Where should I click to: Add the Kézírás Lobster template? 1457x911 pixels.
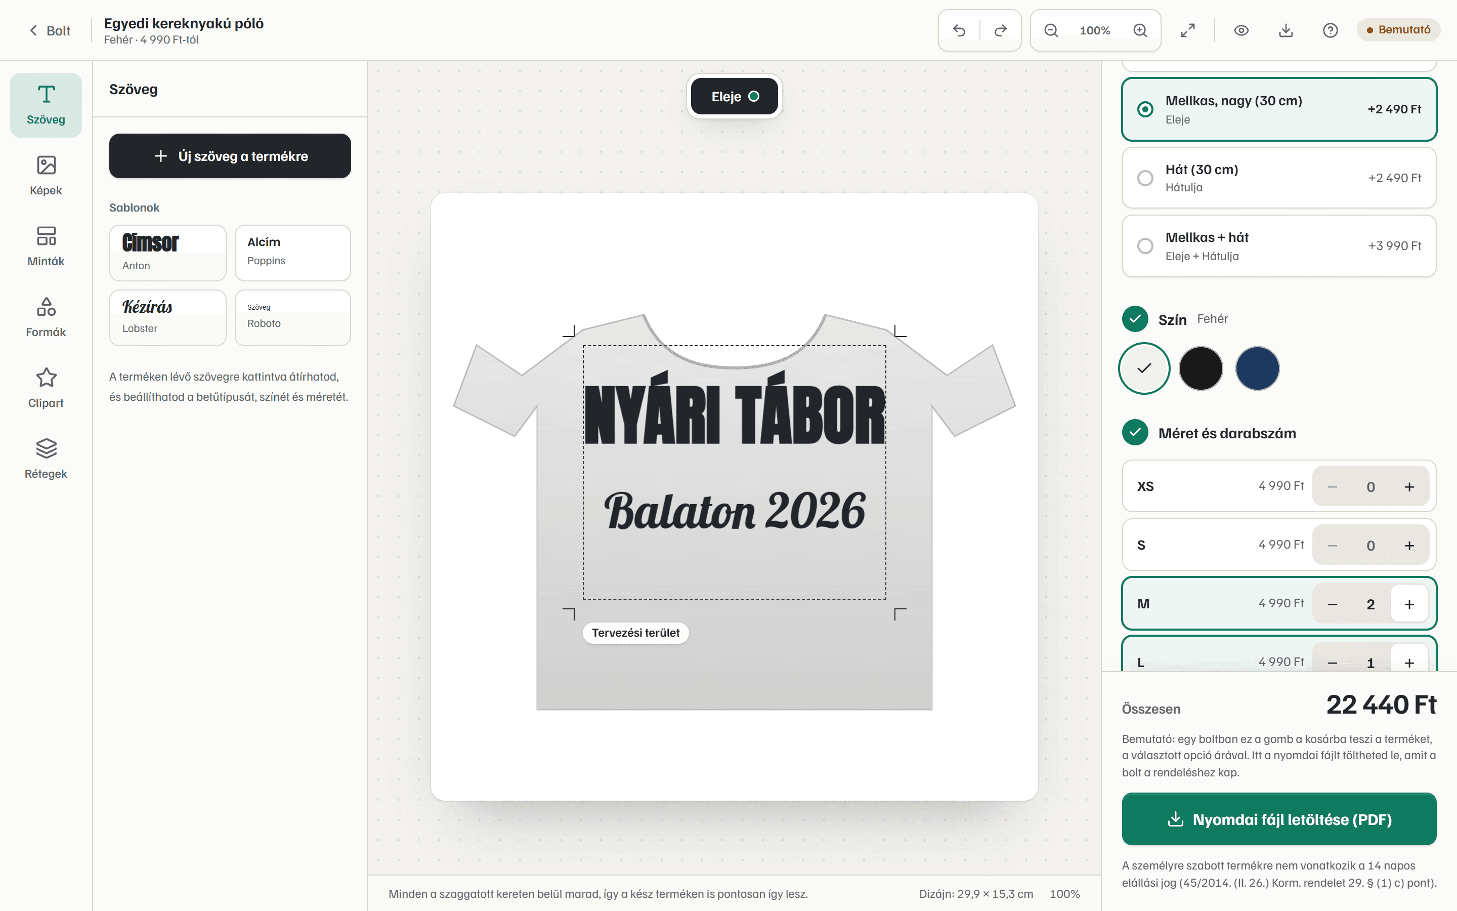coord(167,317)
